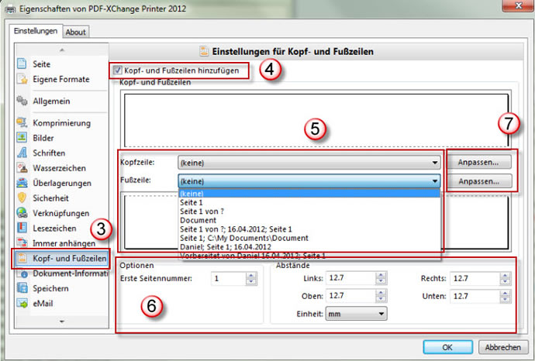Viewport: 535px width, 361px height.
Task: Choose 'Seite 1' footer option
Action: [x=309, y=202]
